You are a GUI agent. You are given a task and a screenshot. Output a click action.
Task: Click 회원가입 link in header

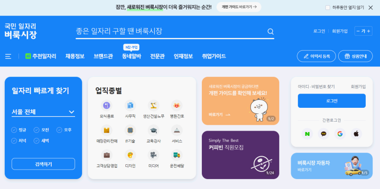[x=340, y=31]
